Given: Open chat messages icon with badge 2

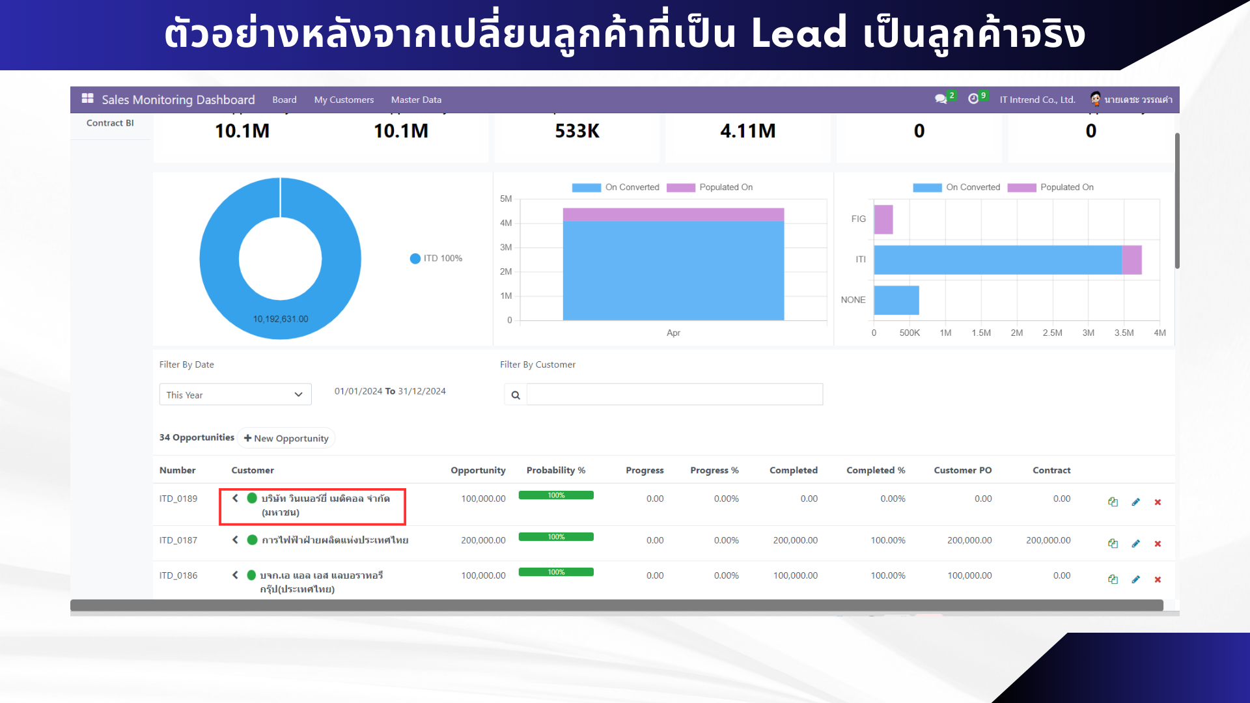Looking at the screenshot, I should [941, 99].
